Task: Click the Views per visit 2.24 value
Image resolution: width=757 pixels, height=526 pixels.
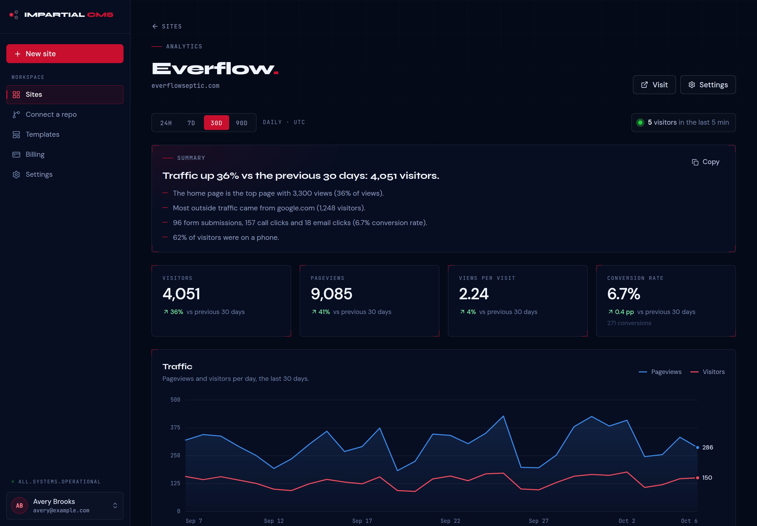Action: (x=474, y=294)
